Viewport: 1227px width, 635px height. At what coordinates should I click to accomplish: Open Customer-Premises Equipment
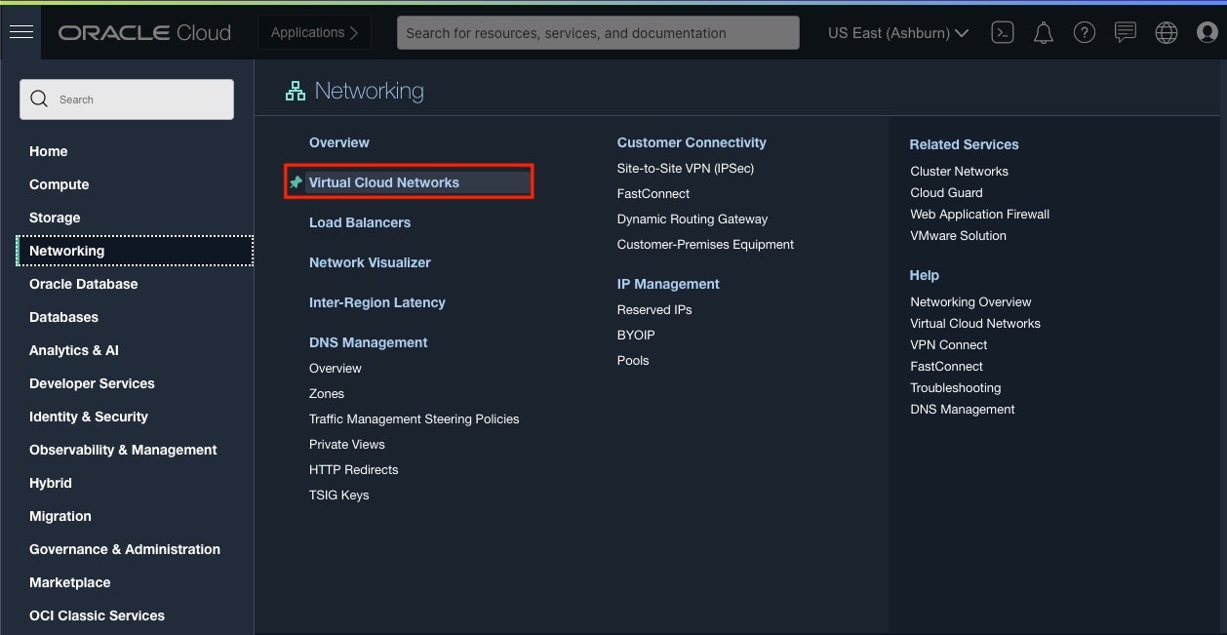(x=706, y=244)
